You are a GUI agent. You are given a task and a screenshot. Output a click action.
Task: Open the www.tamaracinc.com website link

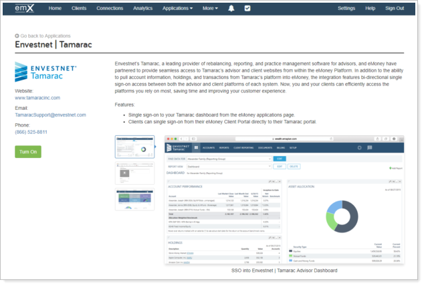(x=39, y=98)
